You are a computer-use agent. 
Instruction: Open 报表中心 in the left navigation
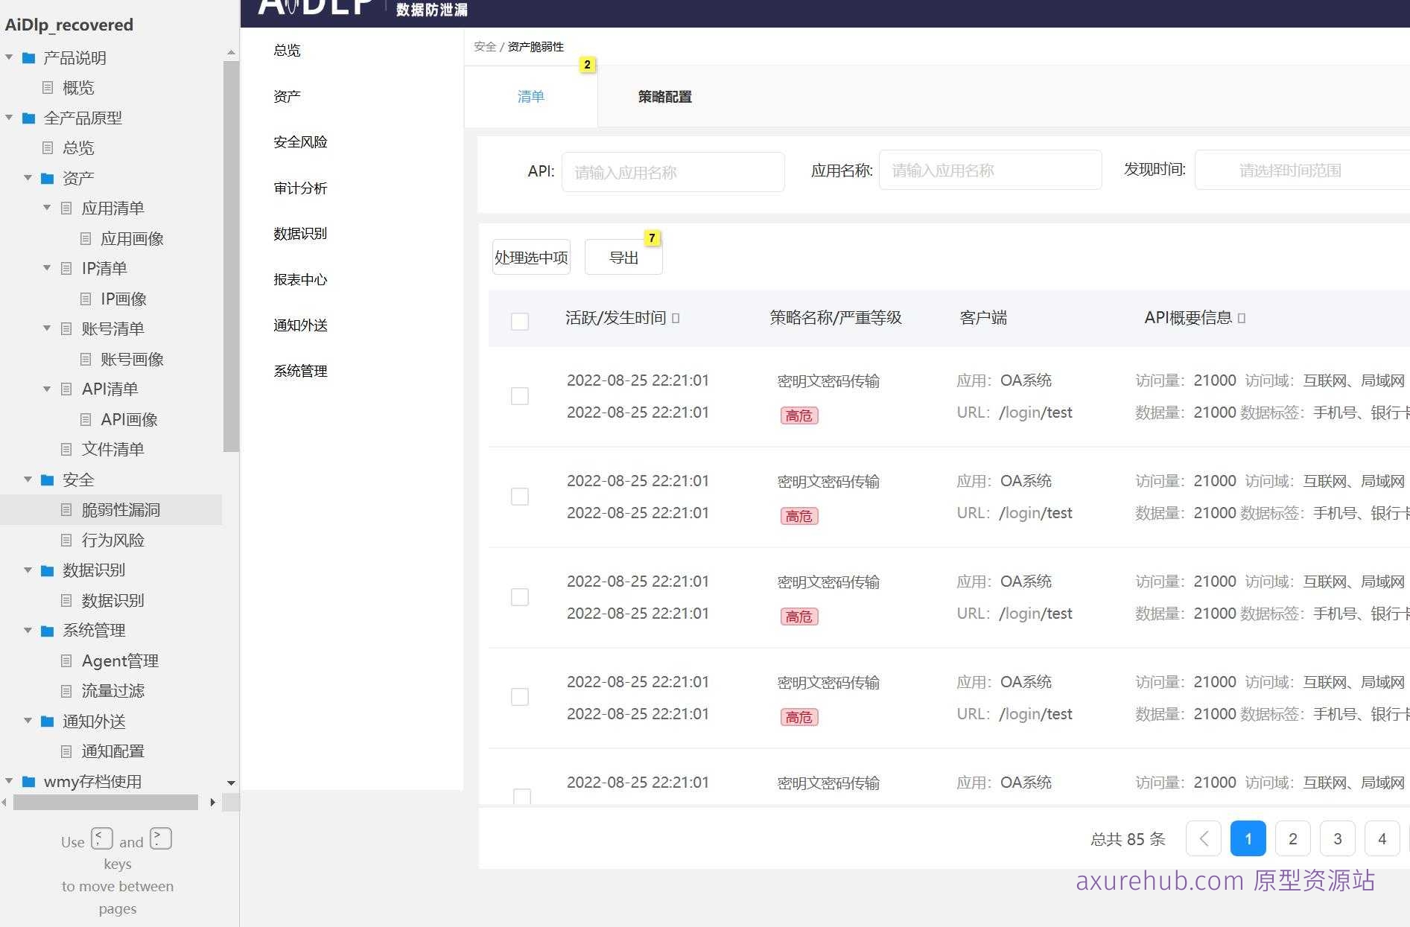pyautogui.click(x=299, y=280)
